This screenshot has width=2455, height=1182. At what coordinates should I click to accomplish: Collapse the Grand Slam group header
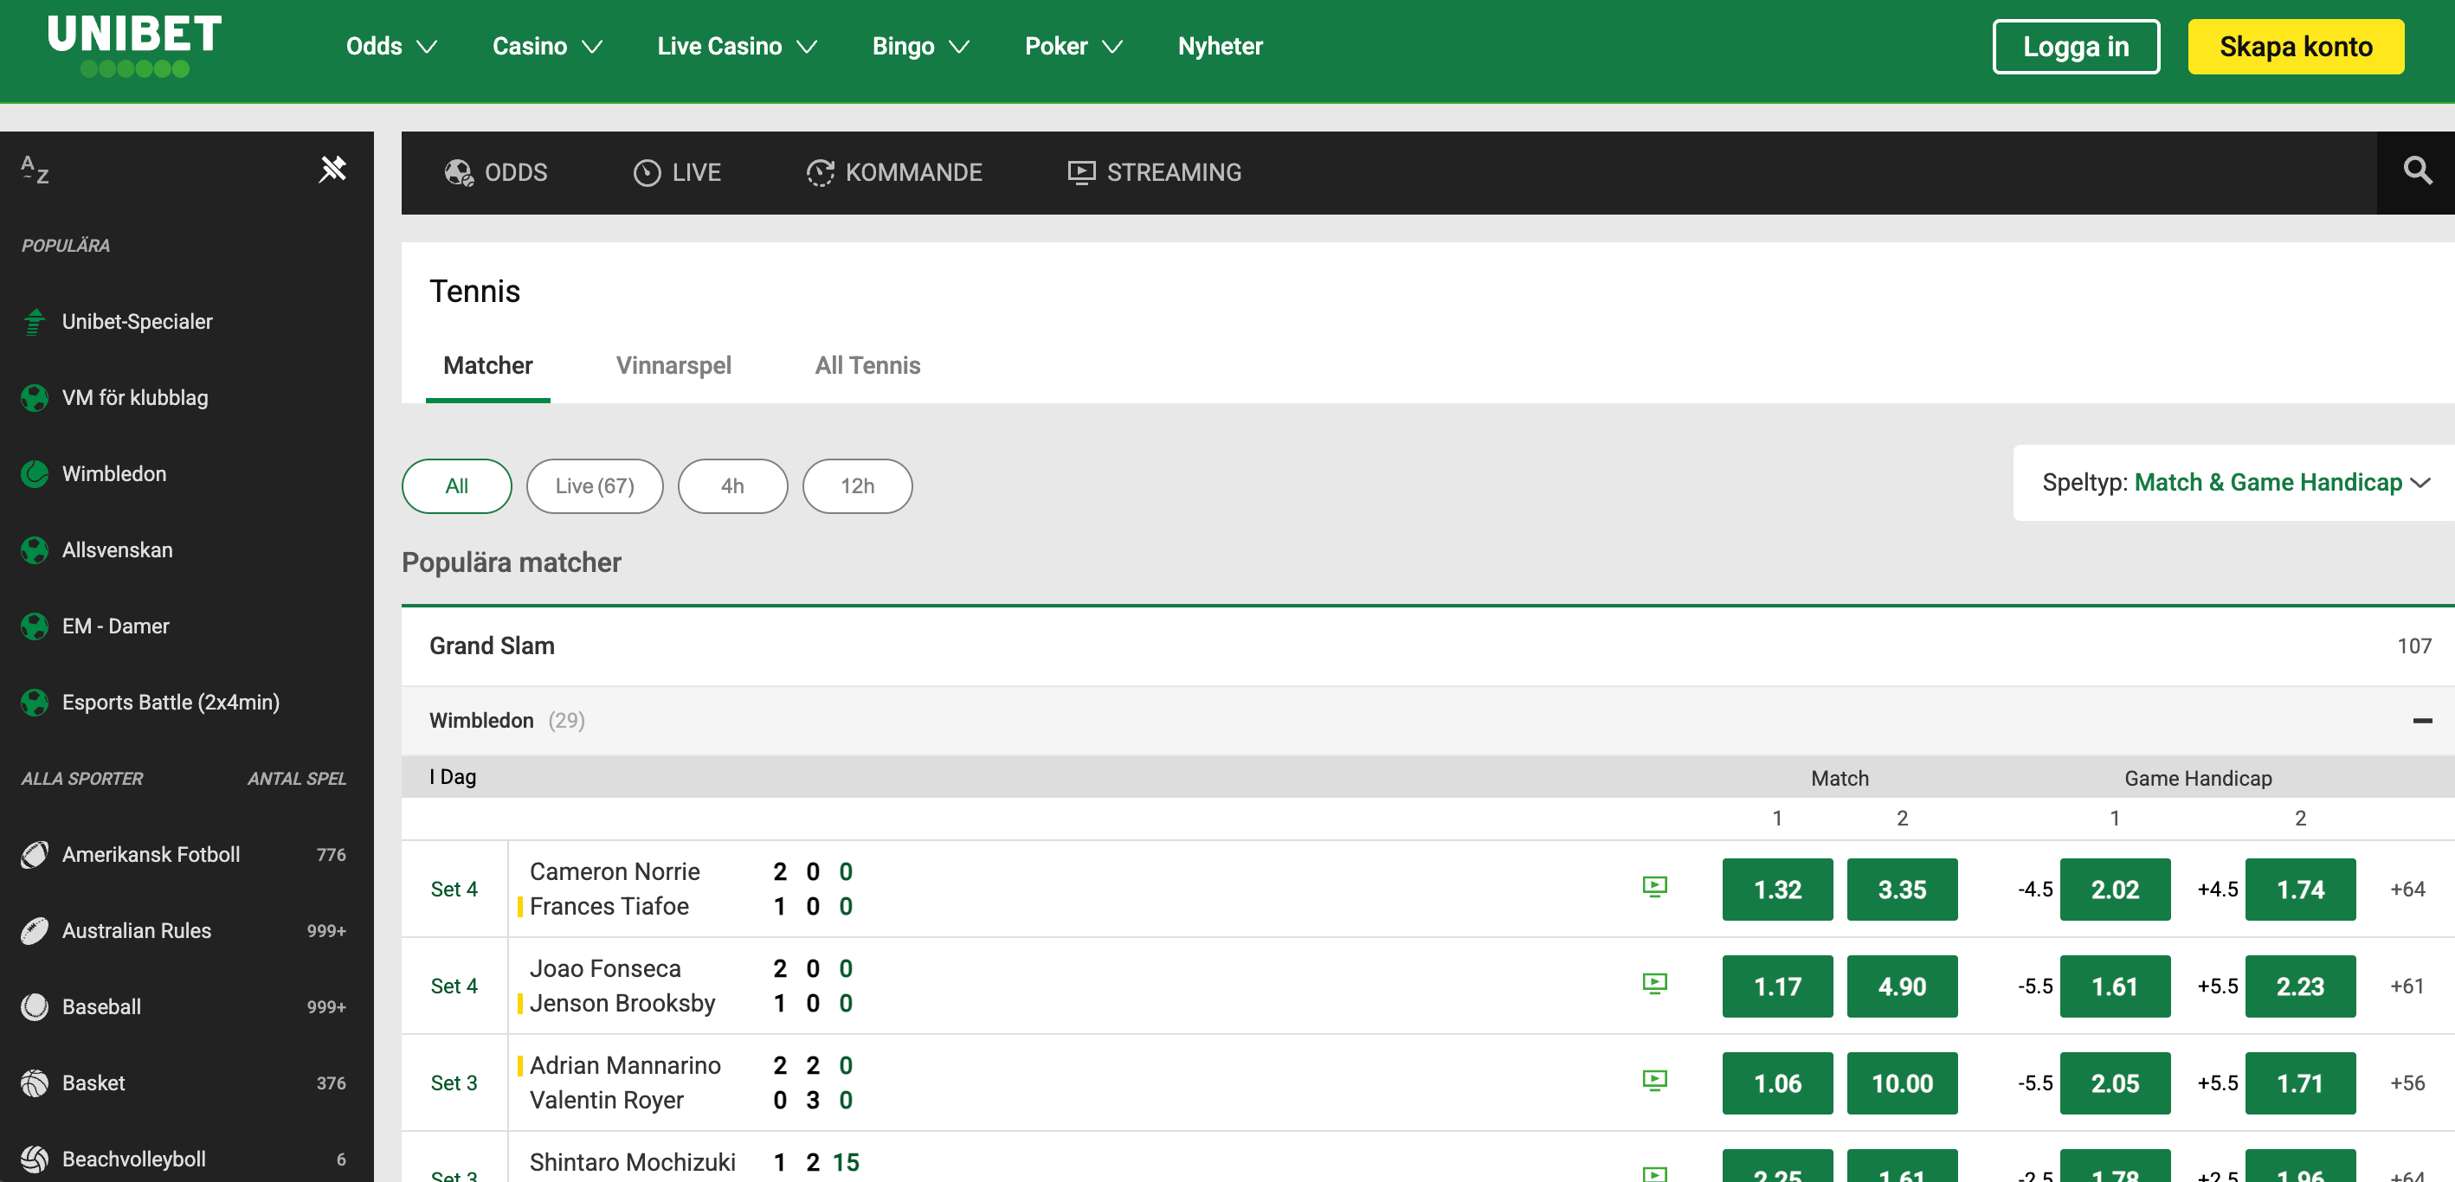pos(1427,646)
